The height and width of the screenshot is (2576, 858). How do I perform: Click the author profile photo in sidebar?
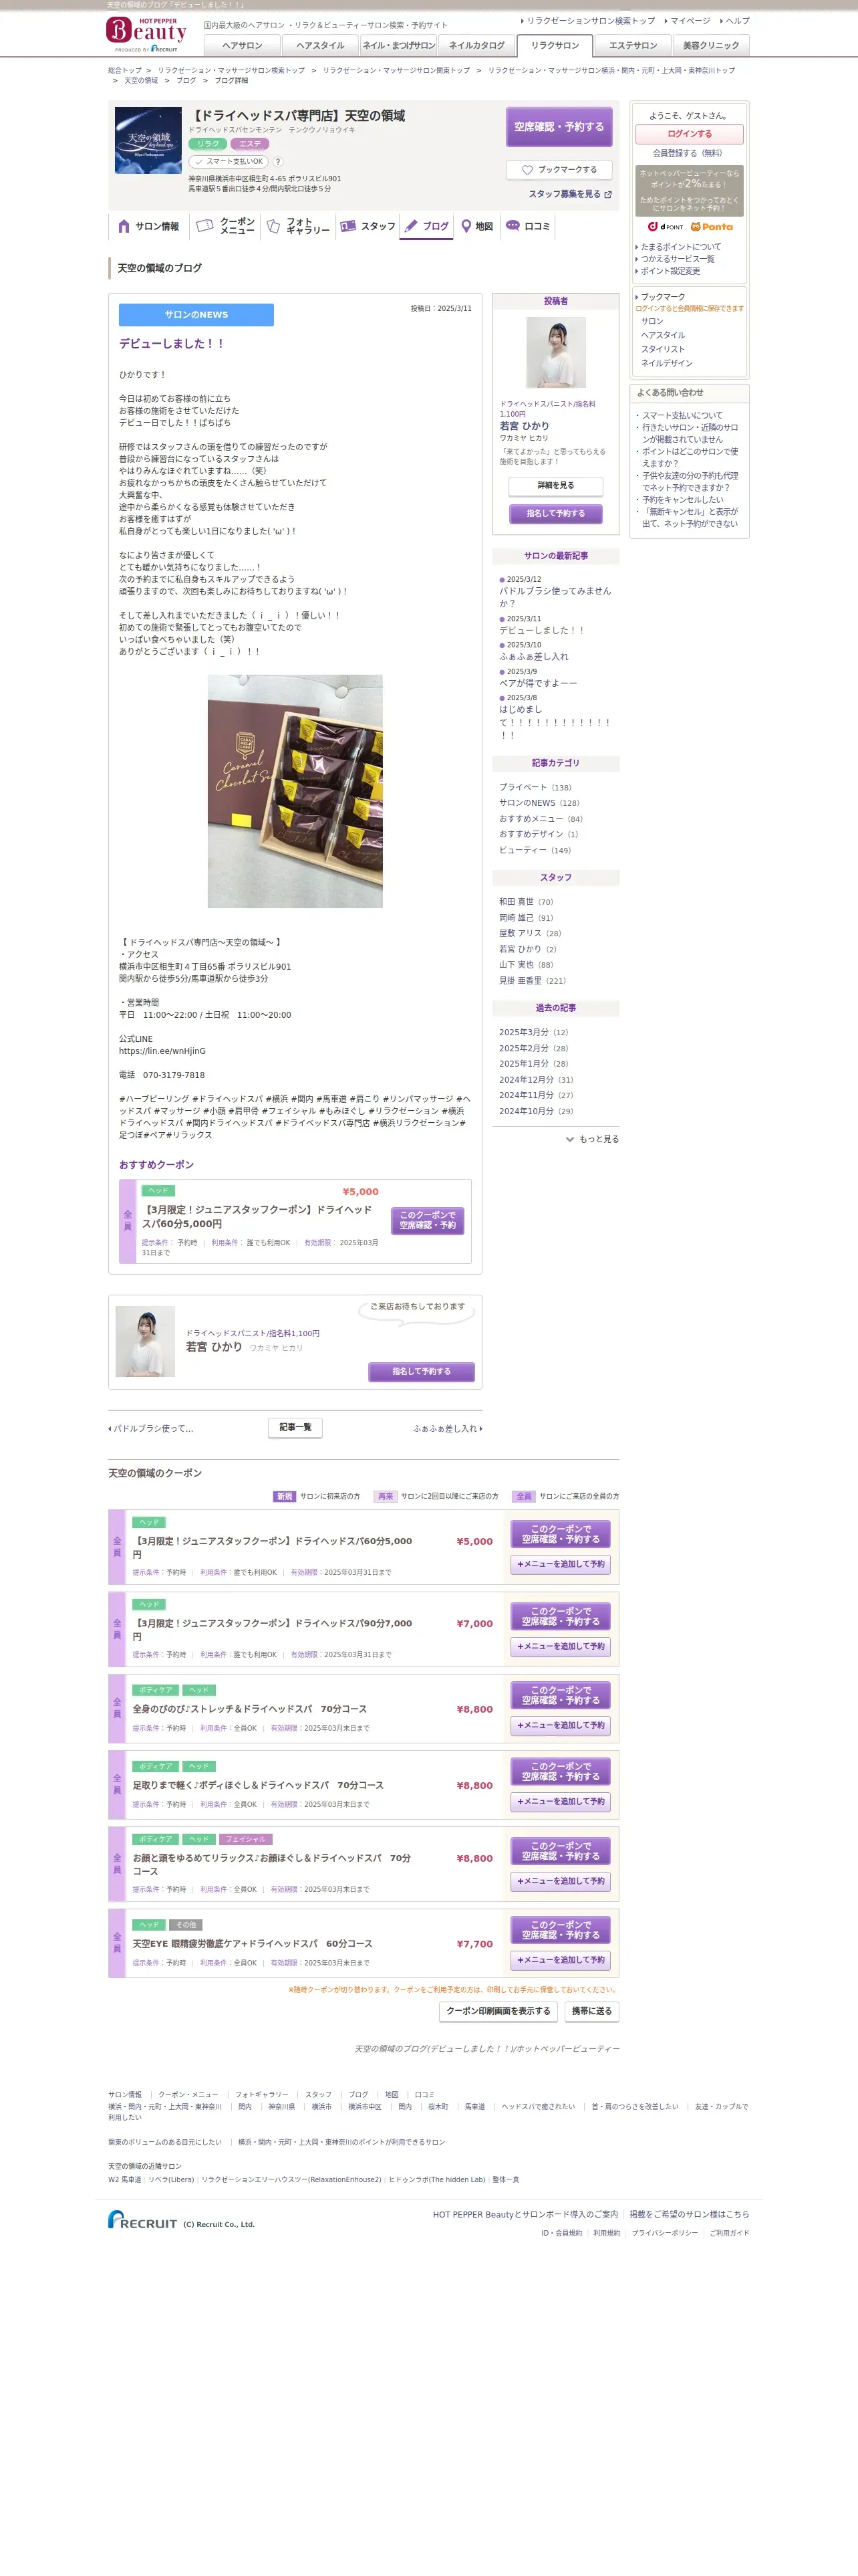(x=557, y=352)
